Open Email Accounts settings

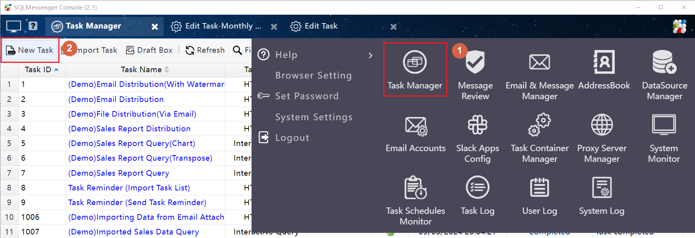click(416, 134)
